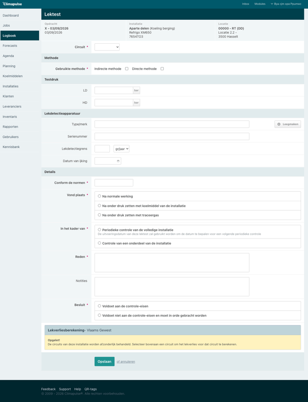This screenshot has width=308, height=402.
Task: Click the Opslaan button
Action: pos(104,362)
